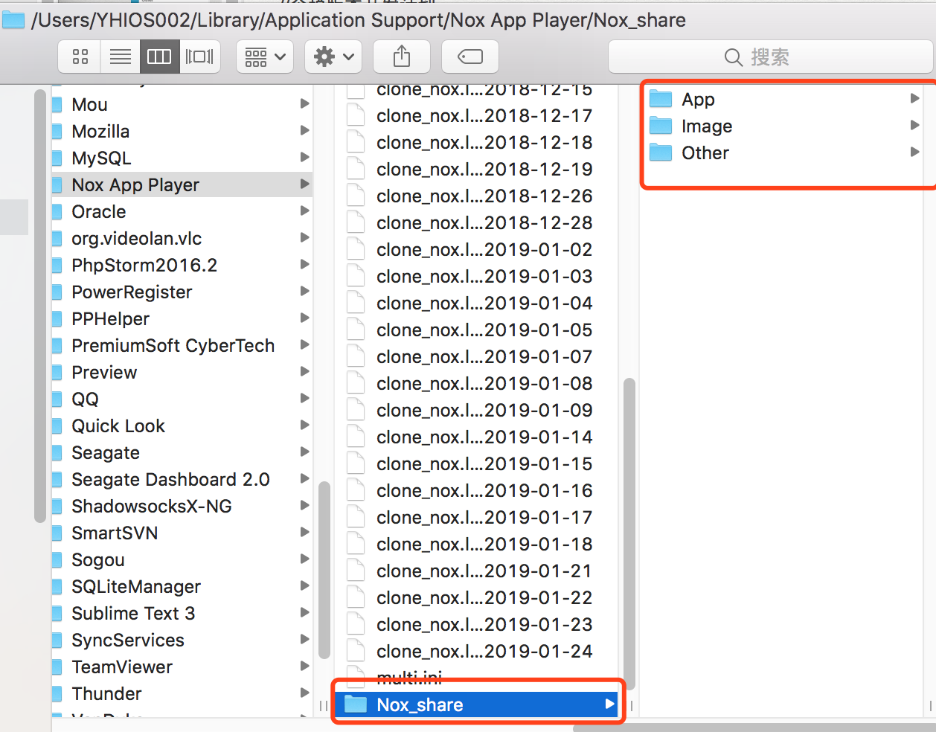Select the Thunder folder
The height and width of the screenshot is (732, 936).
[182, 693]
